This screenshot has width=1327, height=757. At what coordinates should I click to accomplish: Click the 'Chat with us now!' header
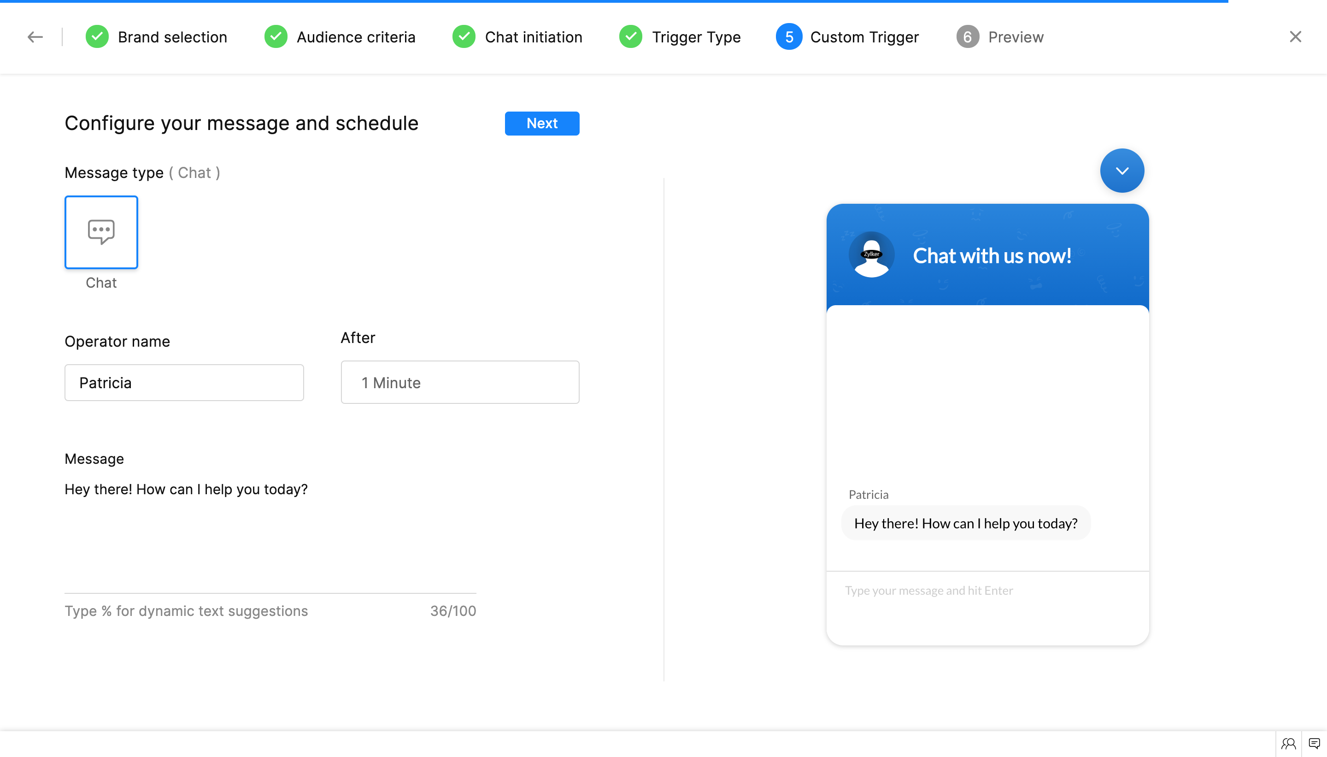[992, 255]
